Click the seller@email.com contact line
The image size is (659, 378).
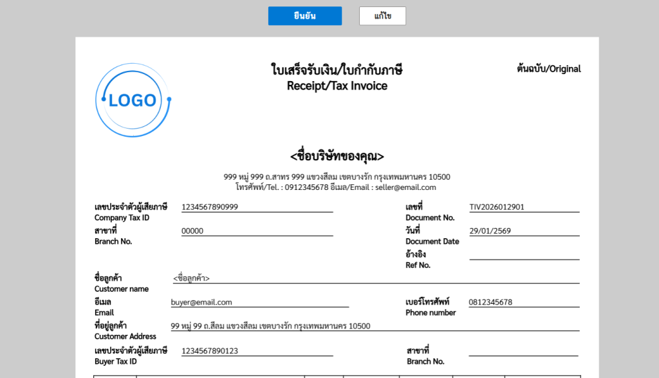(x=337, y=187)
